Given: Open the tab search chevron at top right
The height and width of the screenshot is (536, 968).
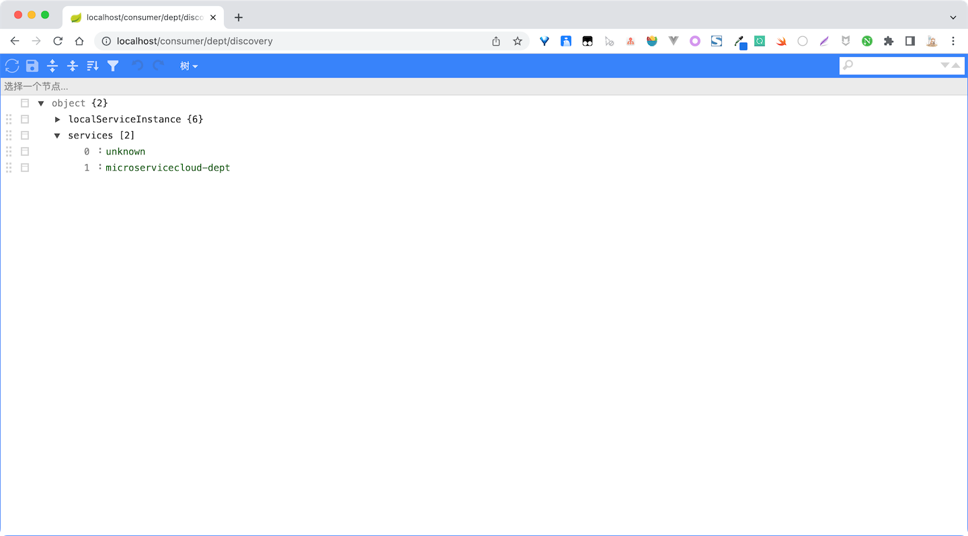Looking at the screenshot, I should click(953, 17).
